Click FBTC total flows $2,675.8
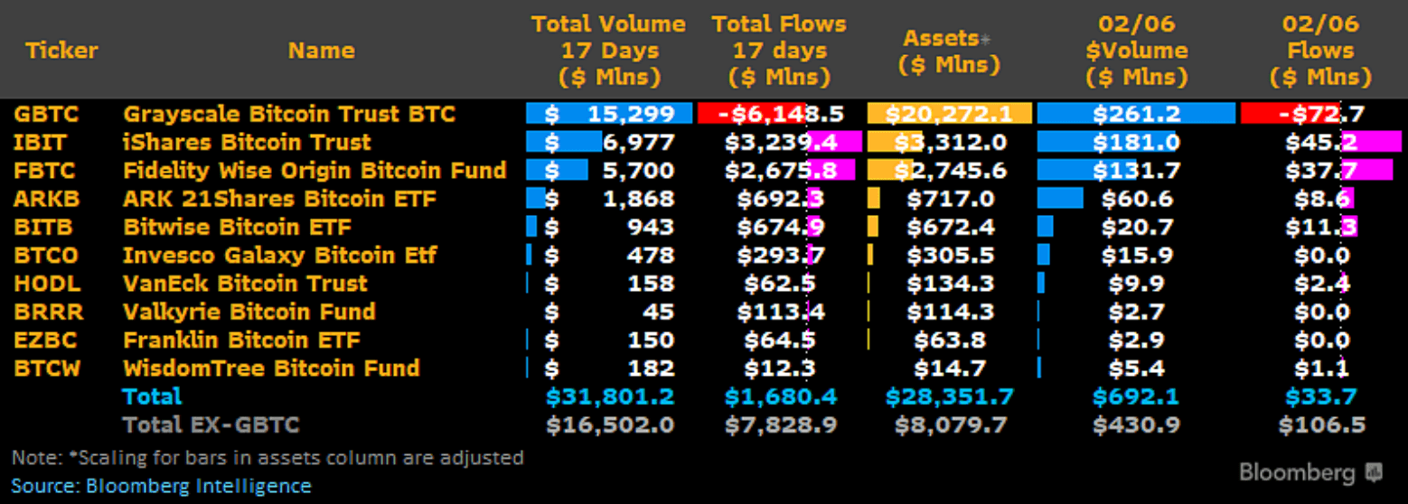Viewport: 1408px width, 504px height. click(x=781, y=170)
